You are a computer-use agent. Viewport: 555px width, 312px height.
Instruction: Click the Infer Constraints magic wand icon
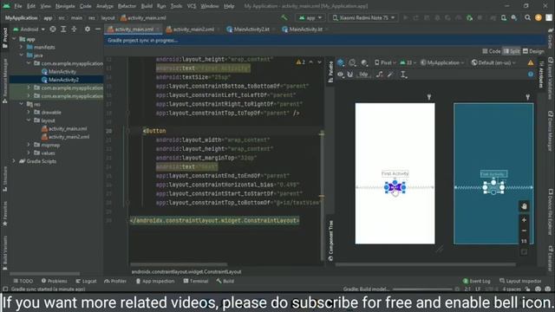[x=390, y=75]
